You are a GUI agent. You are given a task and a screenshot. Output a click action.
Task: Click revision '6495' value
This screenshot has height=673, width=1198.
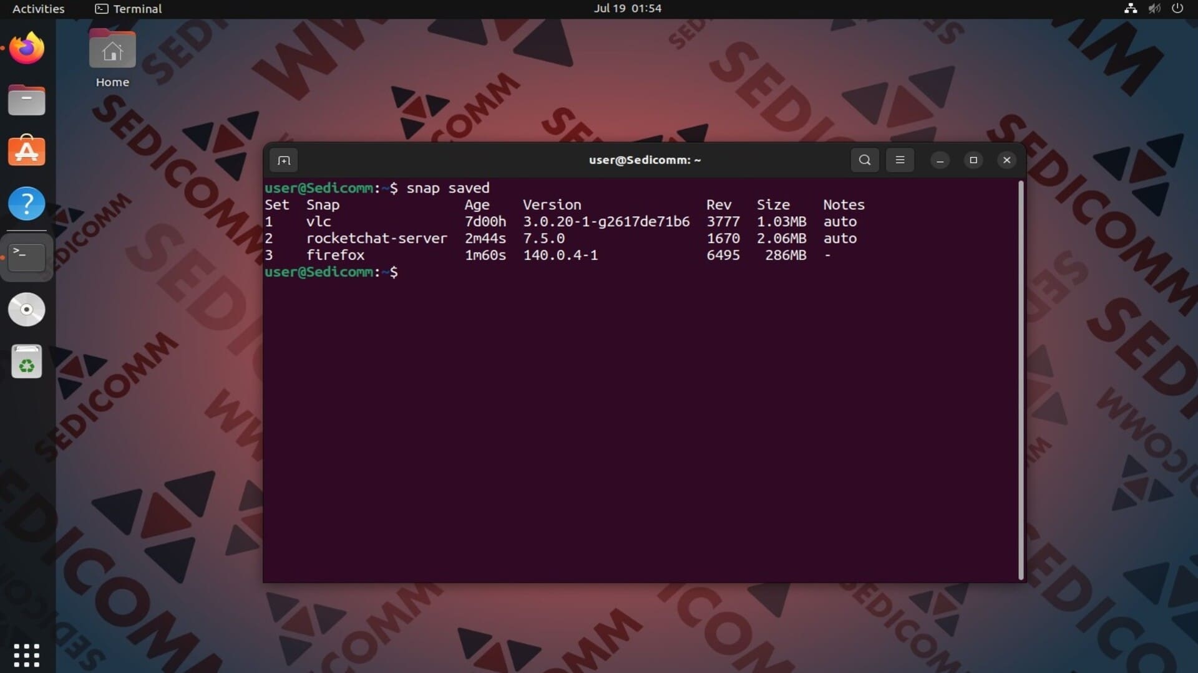point(723,255)
